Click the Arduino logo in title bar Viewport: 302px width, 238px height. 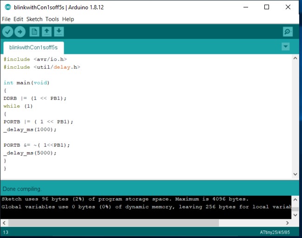pos(8,7)
